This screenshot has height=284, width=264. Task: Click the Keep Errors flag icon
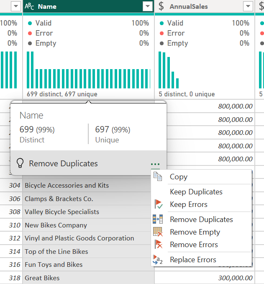(158, 204)
